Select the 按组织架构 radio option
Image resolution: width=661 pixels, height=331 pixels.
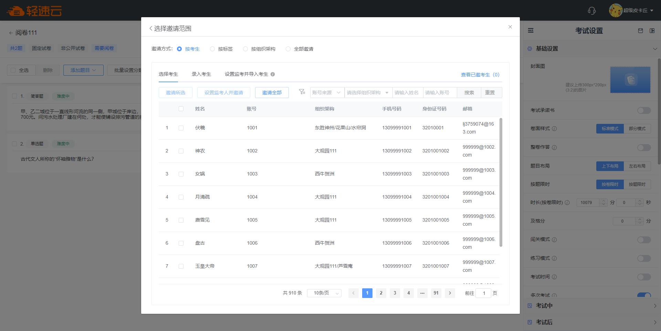(x=245, y=49)
